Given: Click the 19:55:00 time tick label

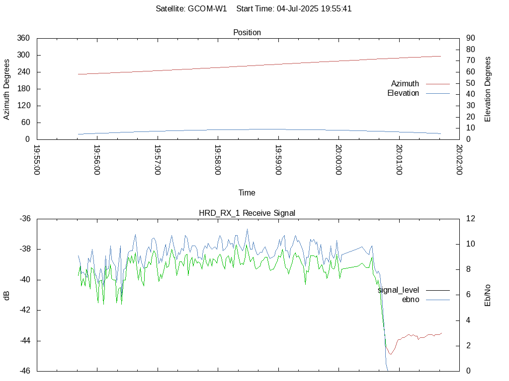Looking at the screenshot, I should [x=37, y=159].
